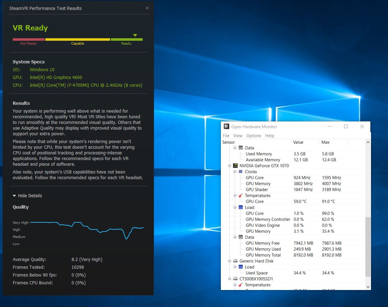This screenshot has width=388, height=307.
Task: Click the green score marker triangle above Ready
Action: coord(135,35)
